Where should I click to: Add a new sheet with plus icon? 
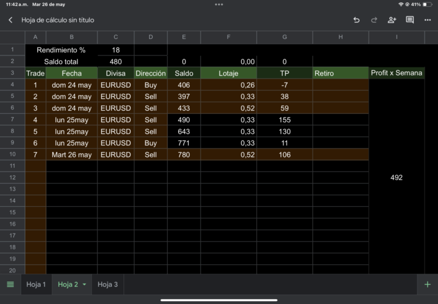pos(428,285)
